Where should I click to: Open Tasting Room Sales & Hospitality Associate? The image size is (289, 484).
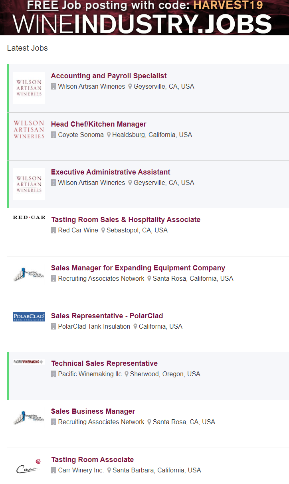[x=126, y=220]
